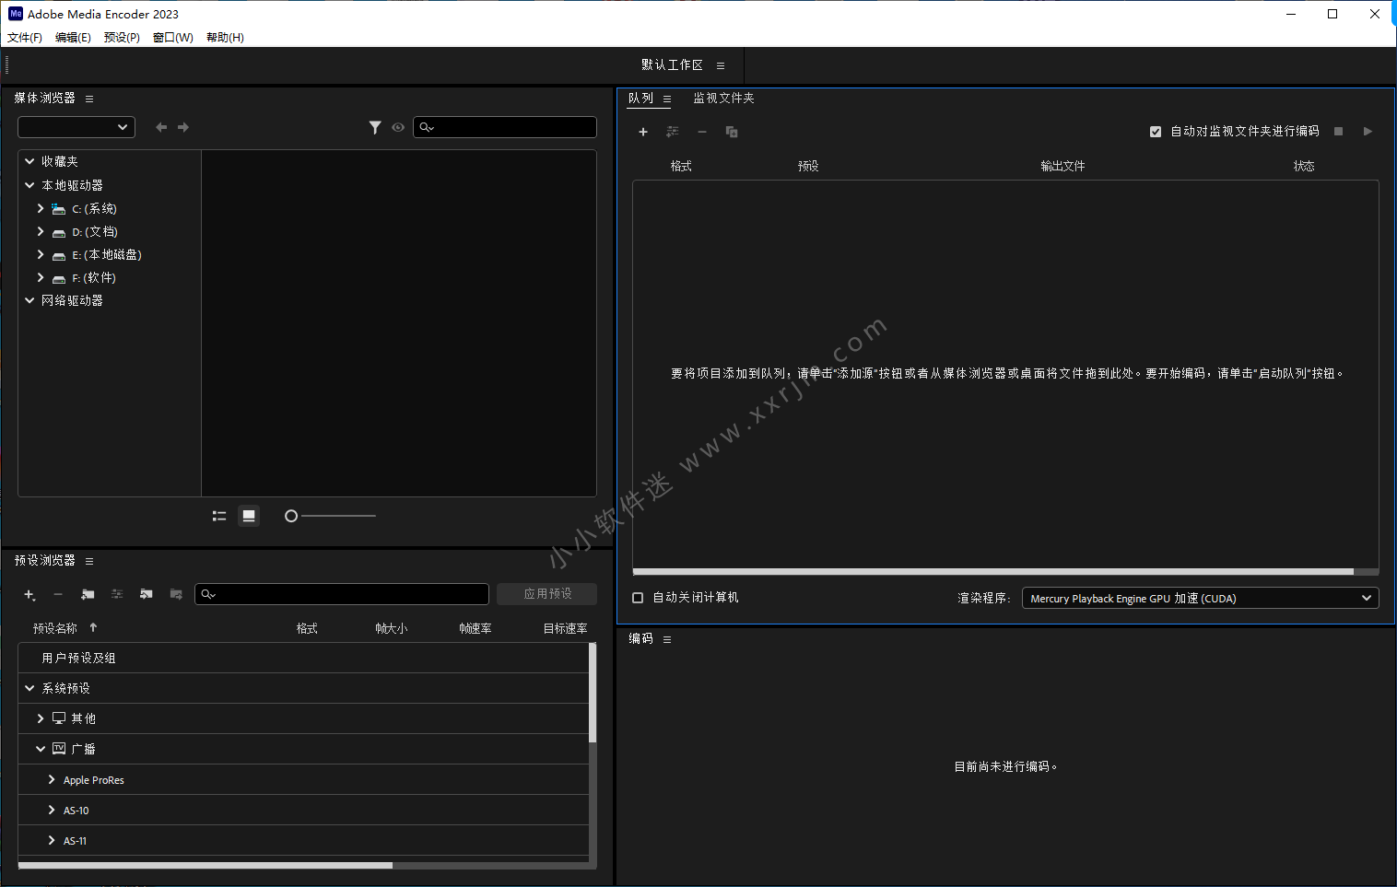Click sort arrow next to preset name column
This screenshot has height=887, width=1397.
(93, 627)
